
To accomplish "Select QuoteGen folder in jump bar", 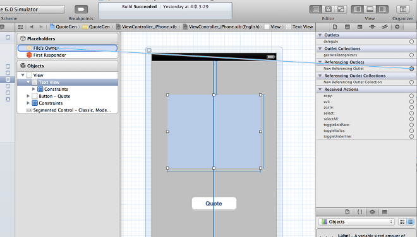I will [x=96, y=27].
